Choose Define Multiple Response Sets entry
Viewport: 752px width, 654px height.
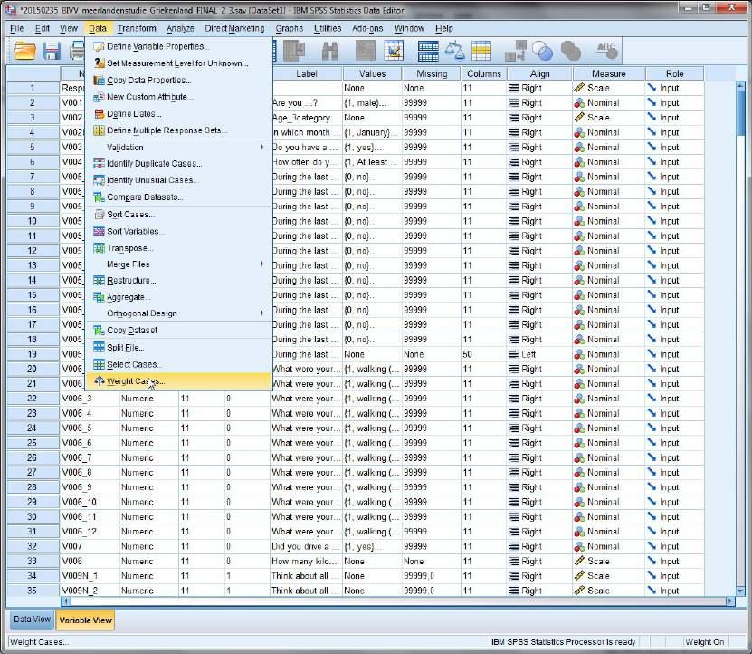[x=178, y=130]
